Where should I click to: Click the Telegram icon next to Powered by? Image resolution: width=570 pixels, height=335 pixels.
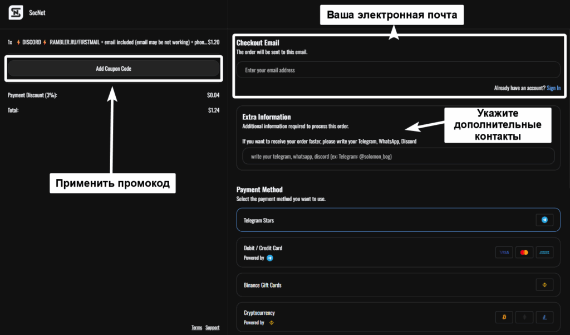(270, 258)
